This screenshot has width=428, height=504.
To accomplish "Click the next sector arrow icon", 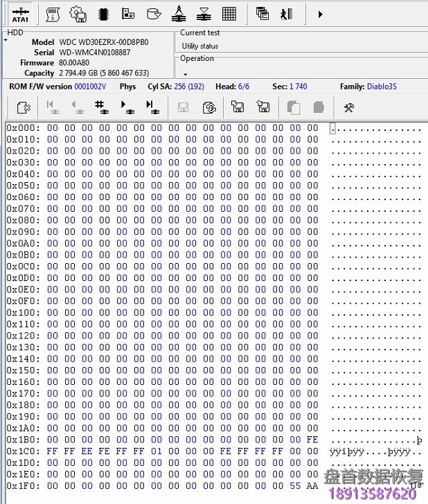I will click(x=127, y=107).
